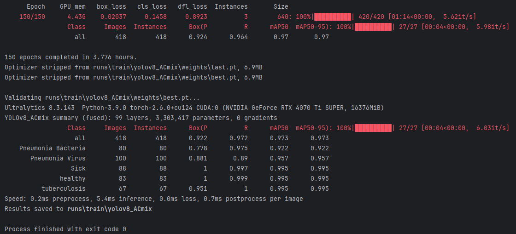Screen dimensions: 516x234
Task: Click the Process finished with exit code 0 message
Action: point(65,229)
